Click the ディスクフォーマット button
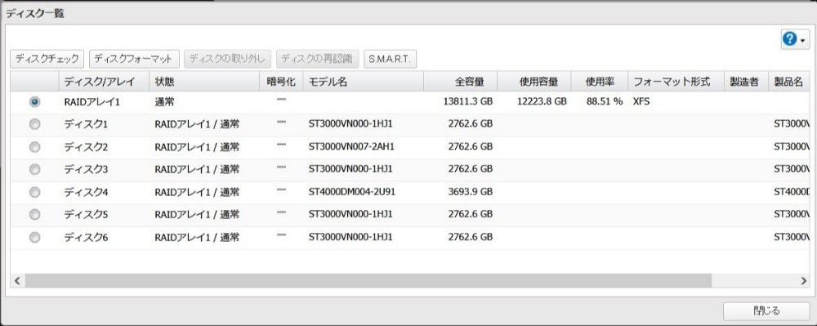The width and height of the screenshot is (817, 326). (135, 59)
